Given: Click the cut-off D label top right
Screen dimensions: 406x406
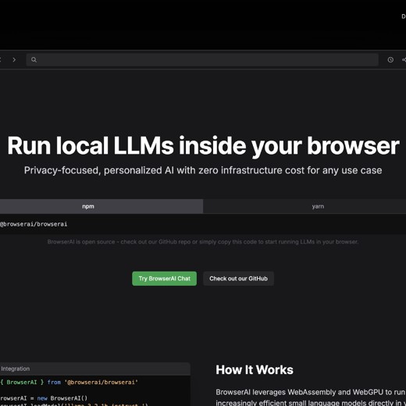Looking at the screenshot, I should pos(404,16).
